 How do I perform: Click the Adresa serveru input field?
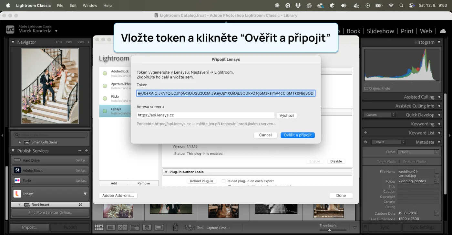click(206, 115)
